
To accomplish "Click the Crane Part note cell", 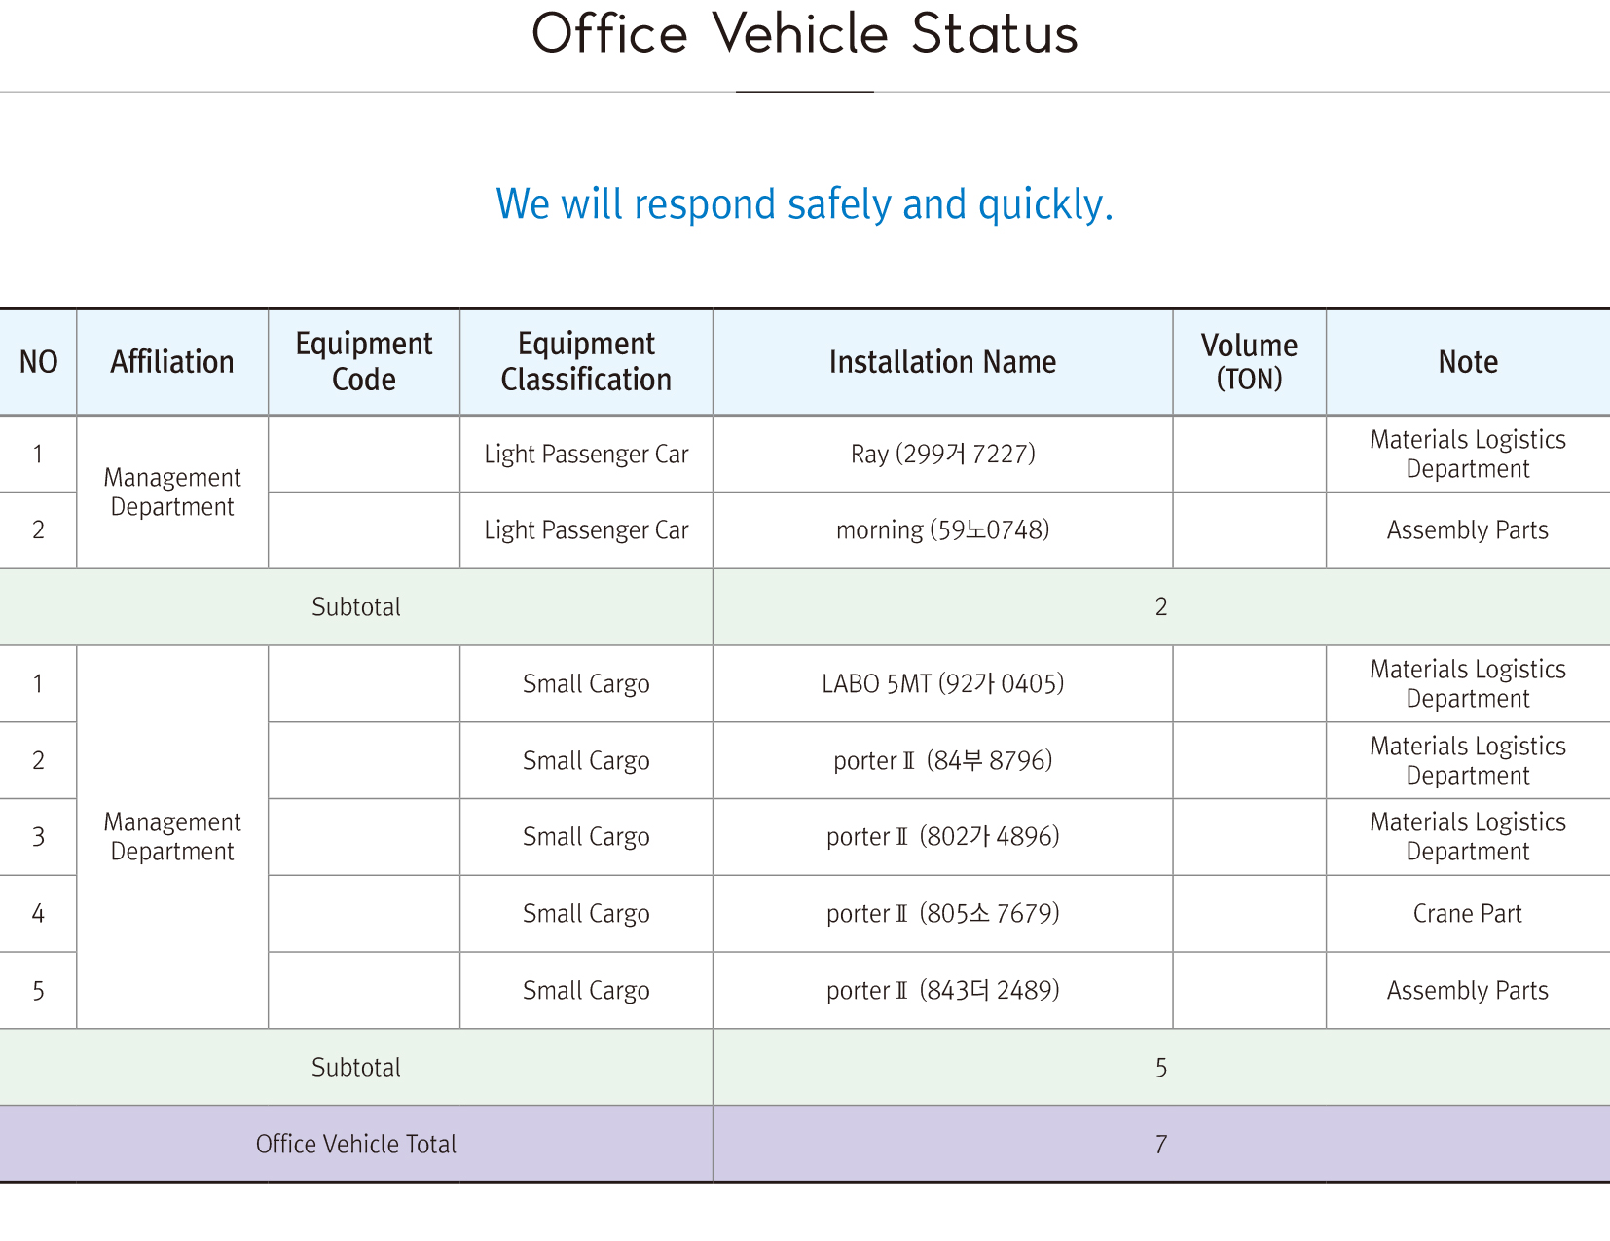I will click(x=1467, y=914).
